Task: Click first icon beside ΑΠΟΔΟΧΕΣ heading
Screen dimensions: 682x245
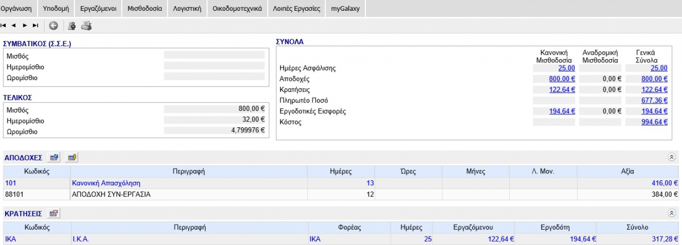Action: pyautogui.click(x=55, y=157)
